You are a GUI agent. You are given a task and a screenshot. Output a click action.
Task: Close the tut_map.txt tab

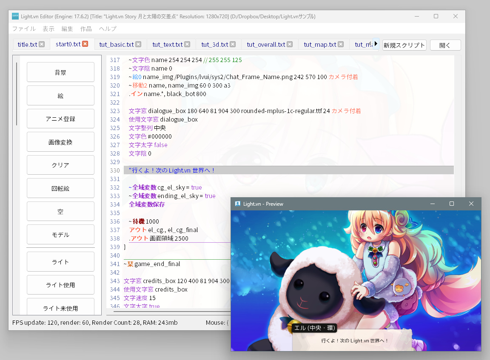[x=341, y=44]
